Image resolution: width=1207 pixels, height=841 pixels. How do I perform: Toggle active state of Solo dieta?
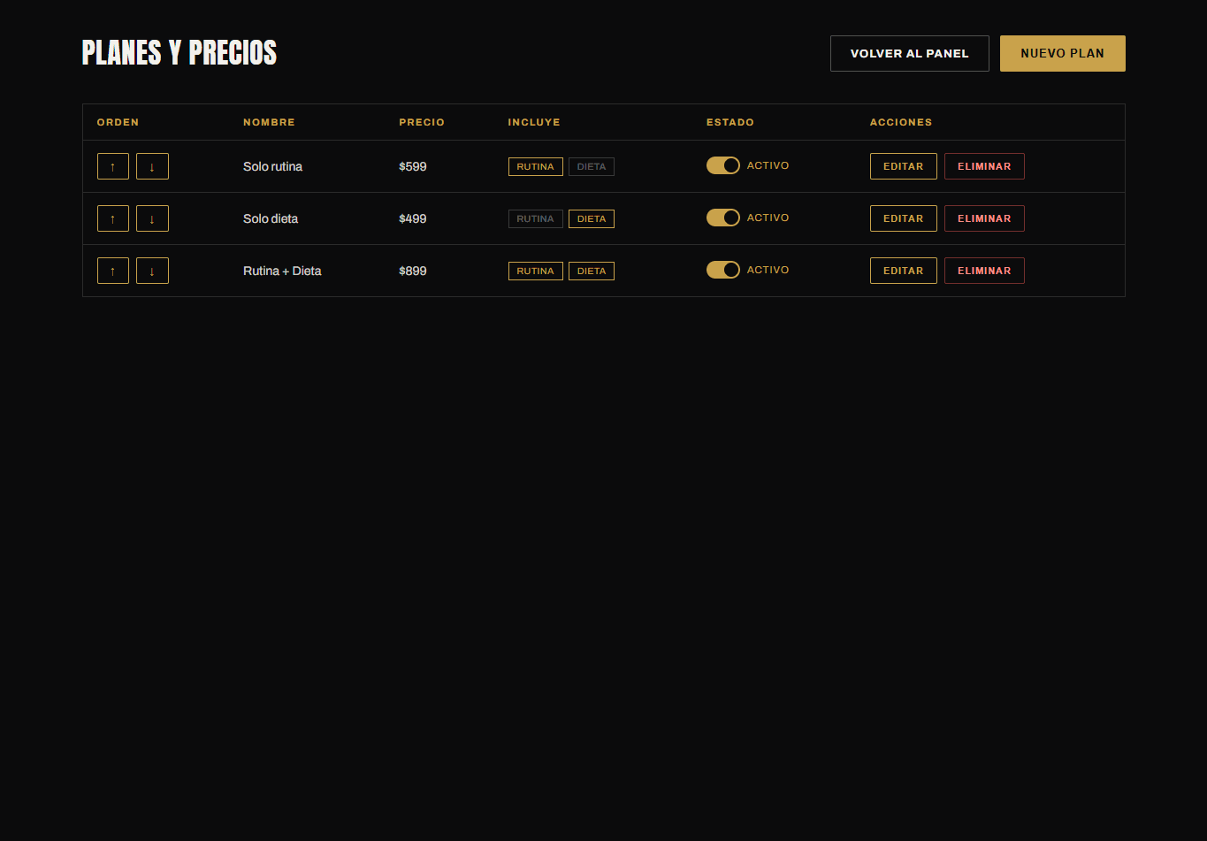pyautogui.click(x=722, y=218)
